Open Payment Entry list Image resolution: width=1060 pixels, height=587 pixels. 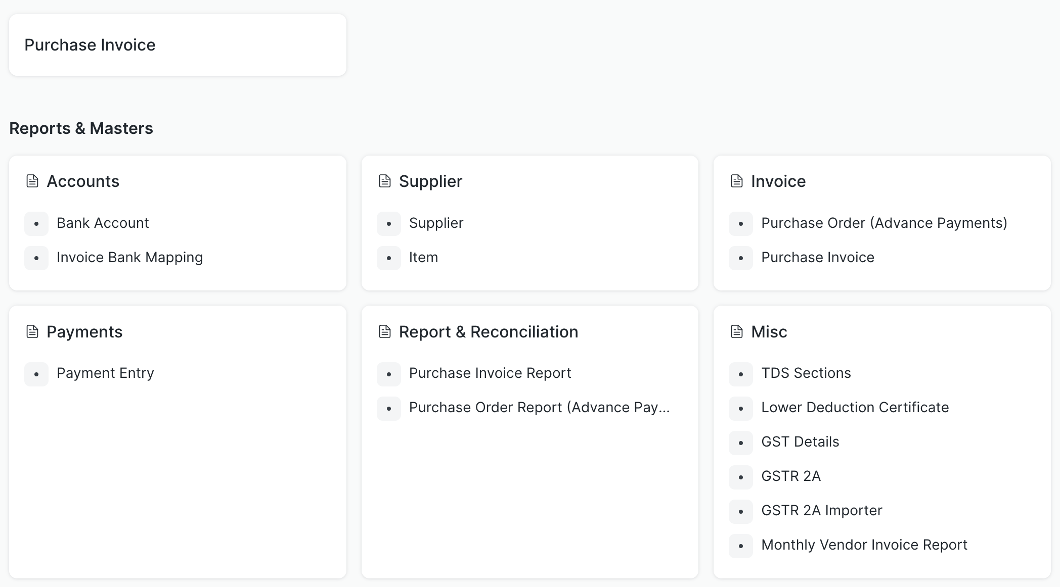105,373
